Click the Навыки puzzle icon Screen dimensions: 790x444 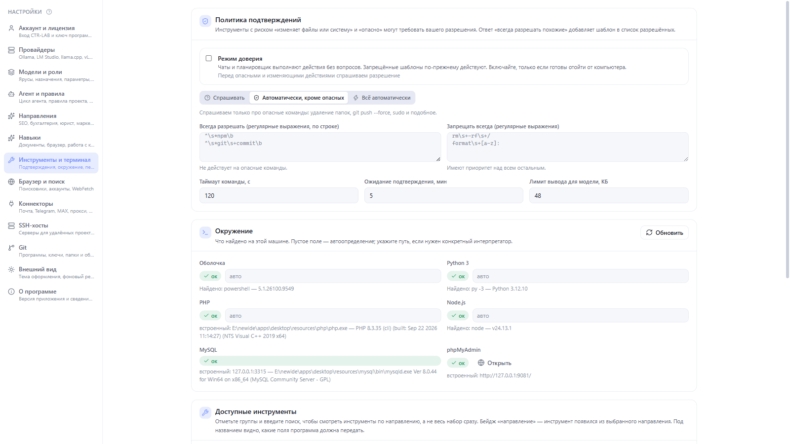(x=11, y=138)
